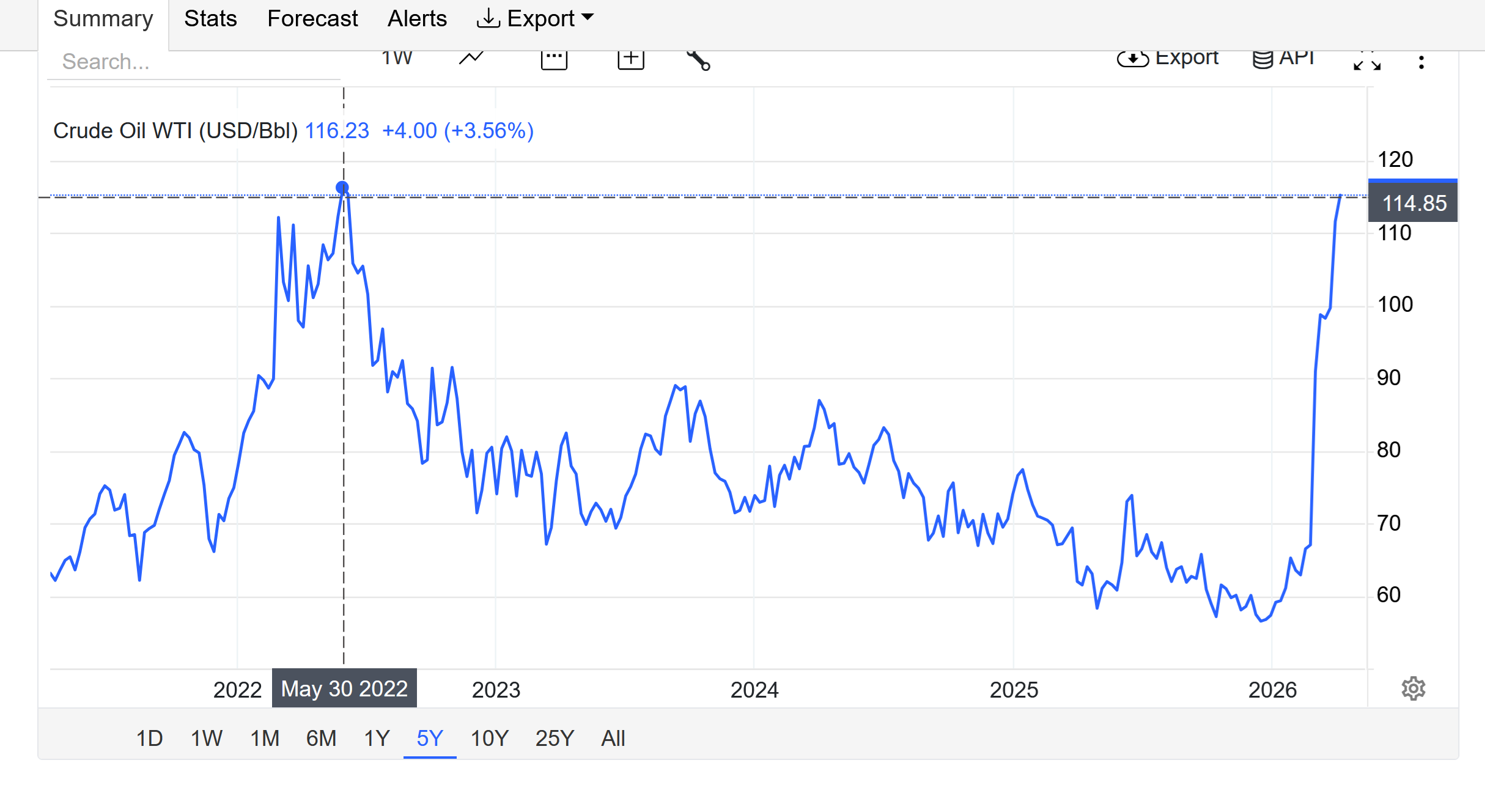Open the 1W interval selector
The image size is (1485, 804).
point(396,59)
